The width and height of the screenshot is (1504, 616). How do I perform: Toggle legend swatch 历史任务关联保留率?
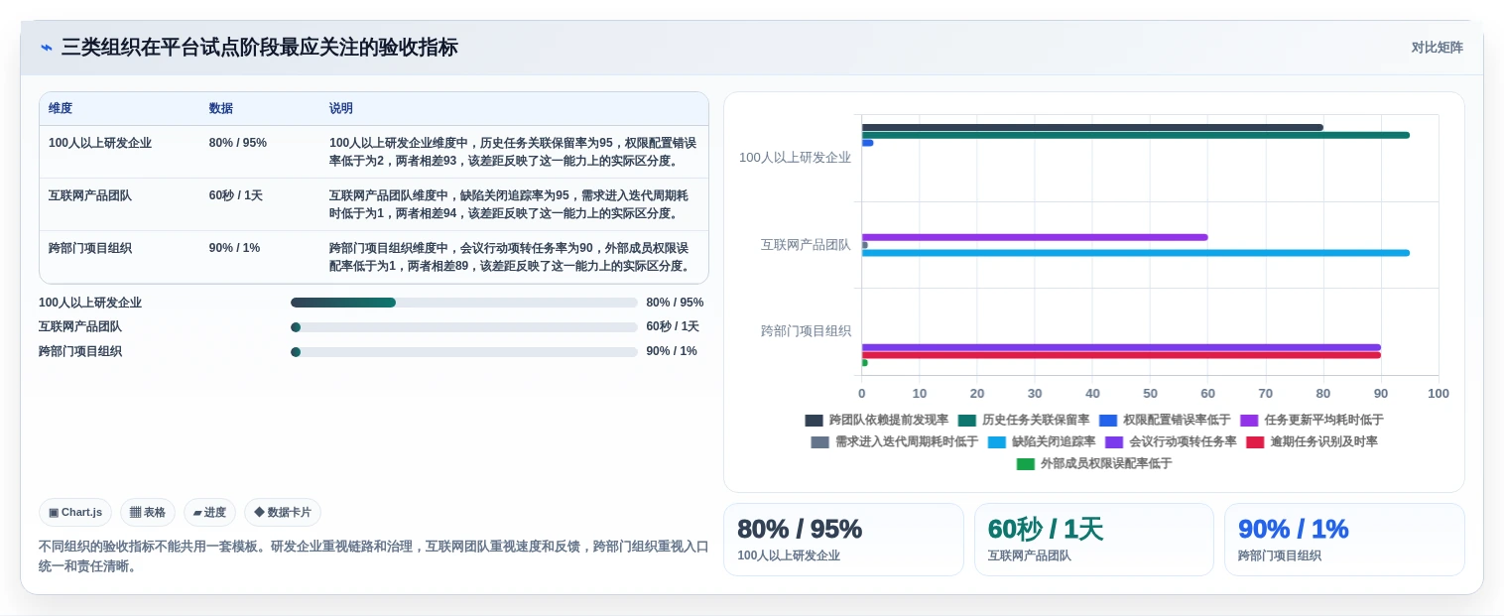[967, 421]
